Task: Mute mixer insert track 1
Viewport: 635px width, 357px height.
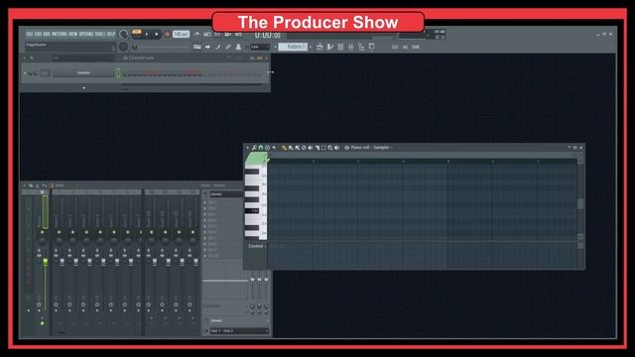Action: [59, 232]
